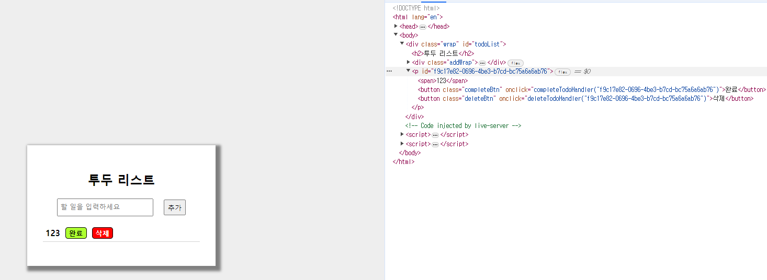Viewport: 767px width, 280px height.
Task: Click the 추가 add button
Action: pos(175,207)
